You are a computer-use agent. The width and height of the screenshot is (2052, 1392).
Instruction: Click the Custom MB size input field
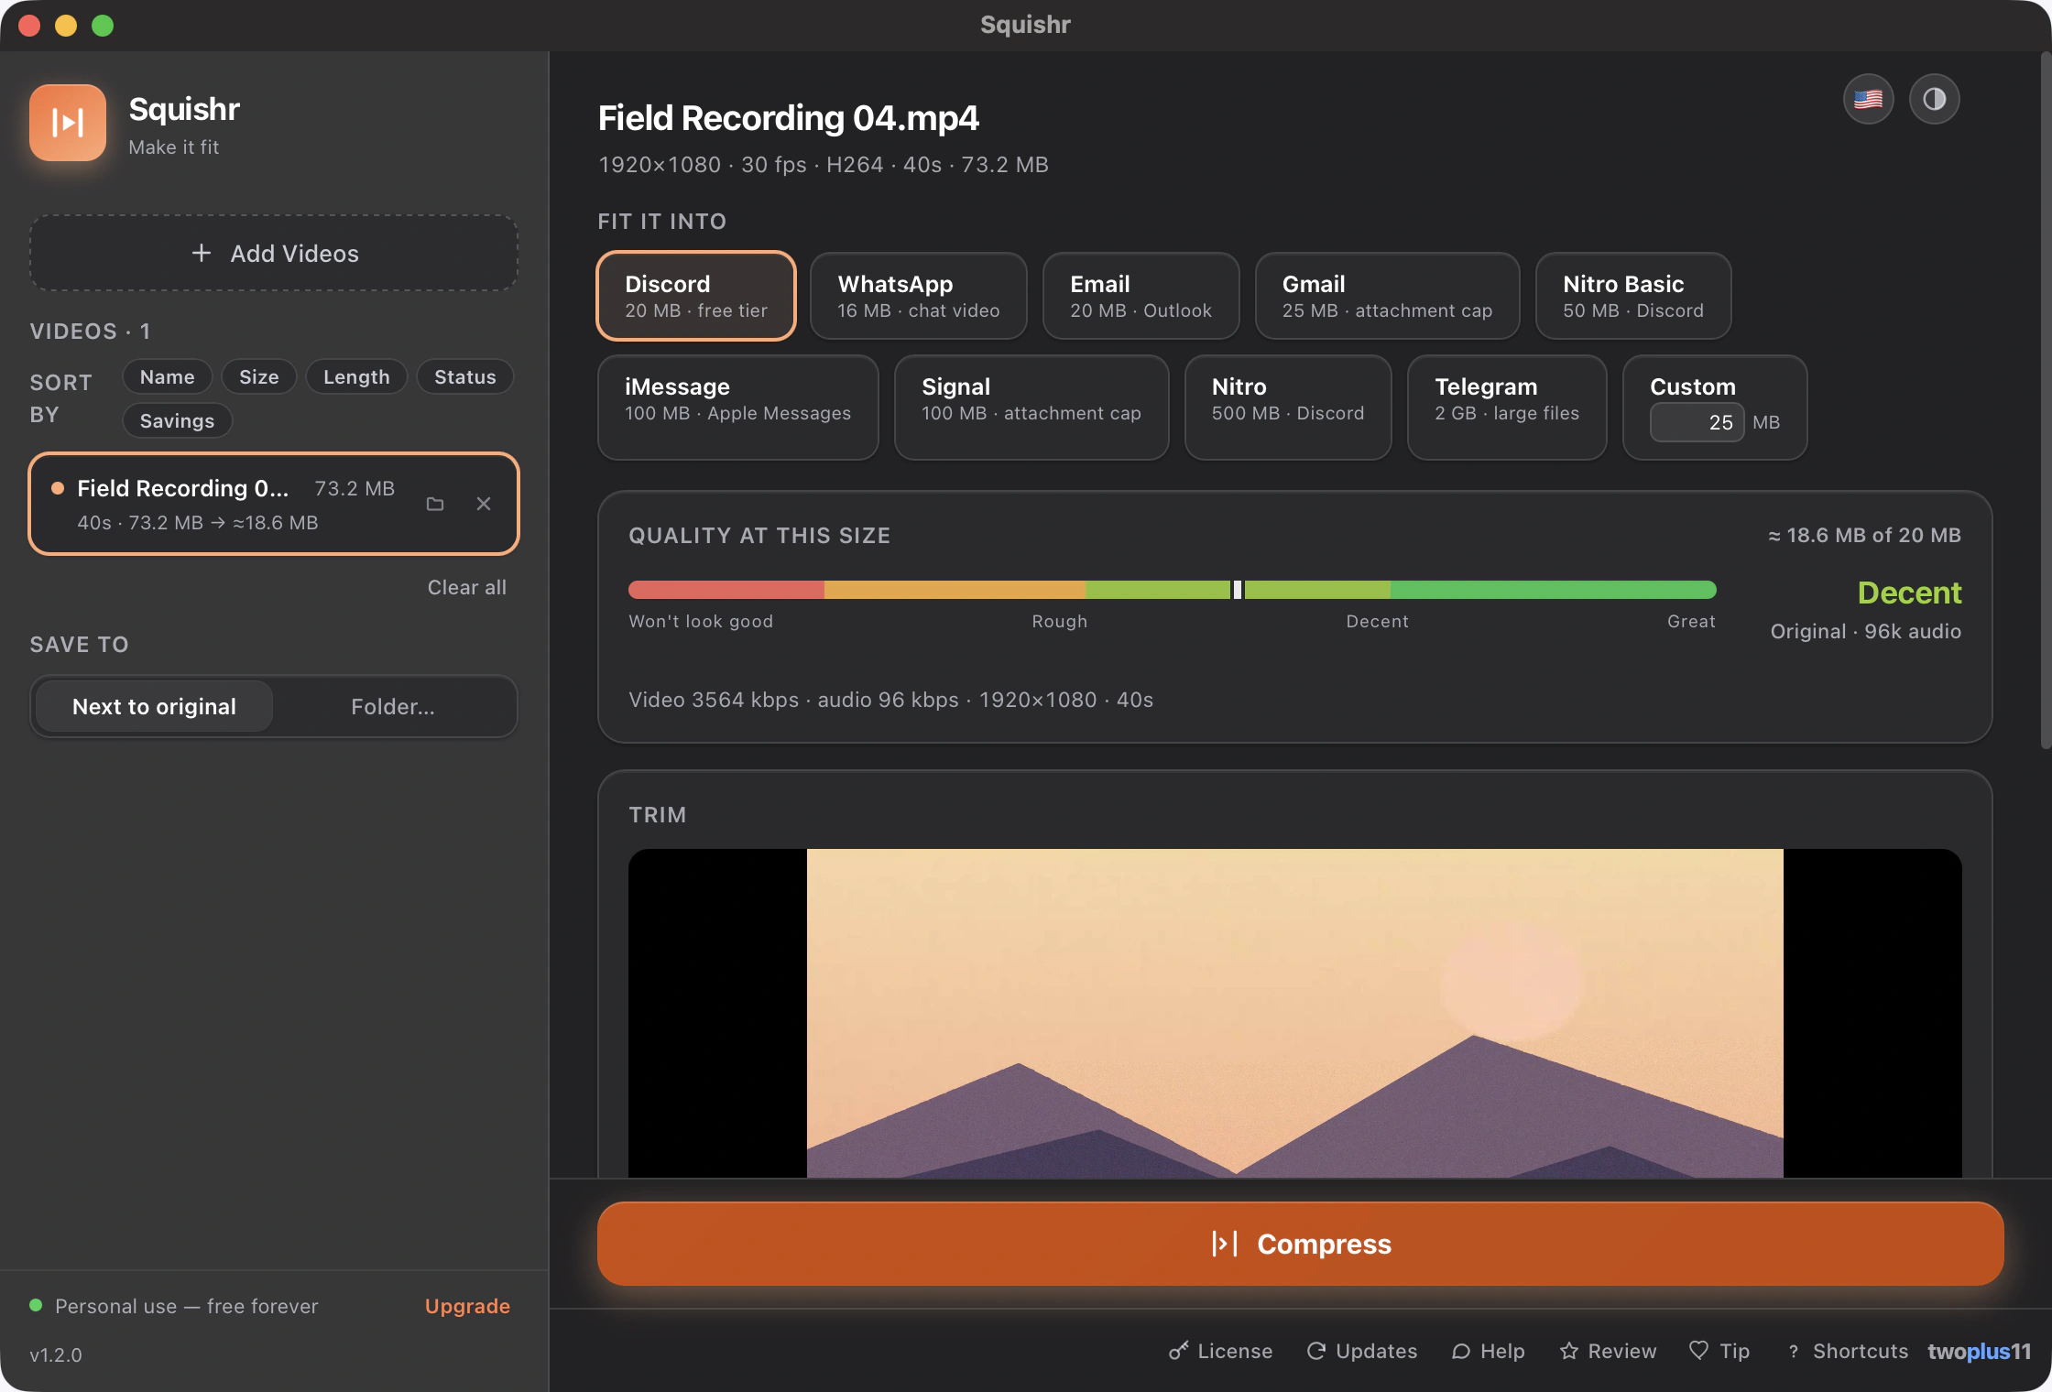coord(1697,422)
